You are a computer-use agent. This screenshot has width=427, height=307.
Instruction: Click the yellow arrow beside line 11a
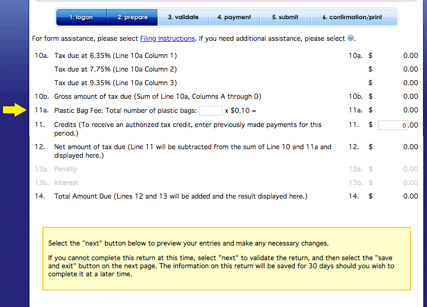pos(15,110)
